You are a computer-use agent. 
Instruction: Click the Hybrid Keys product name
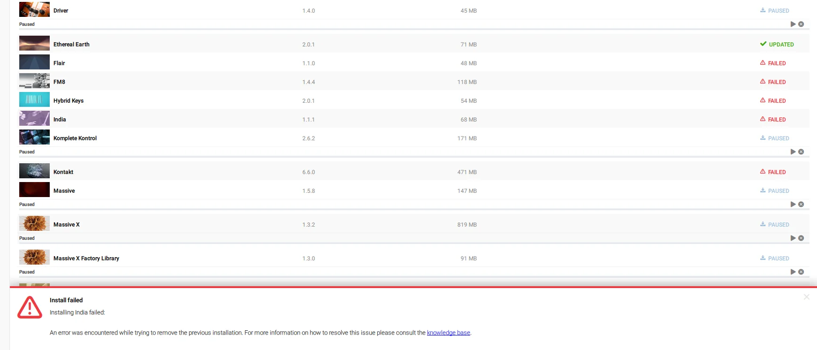[69, 100]
